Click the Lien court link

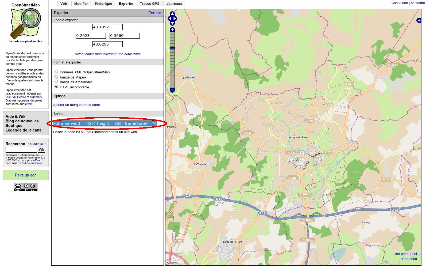click(x=409, y=259)
